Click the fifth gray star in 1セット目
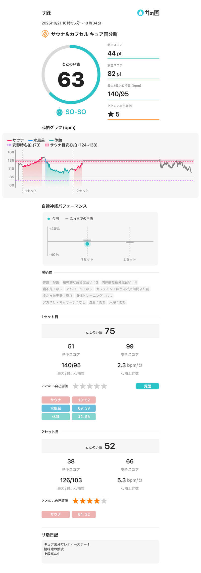Viewport: 201px width, 573px height. (x=104, y=386)
